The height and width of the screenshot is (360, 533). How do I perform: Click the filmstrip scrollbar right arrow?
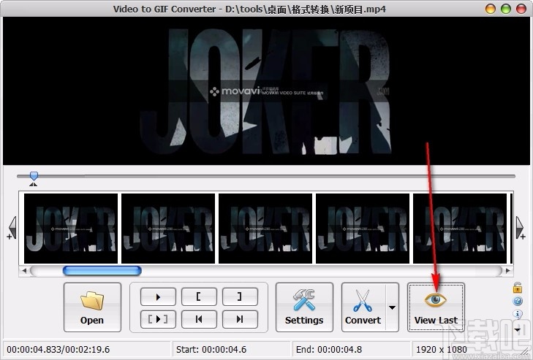tap(508, 271)
